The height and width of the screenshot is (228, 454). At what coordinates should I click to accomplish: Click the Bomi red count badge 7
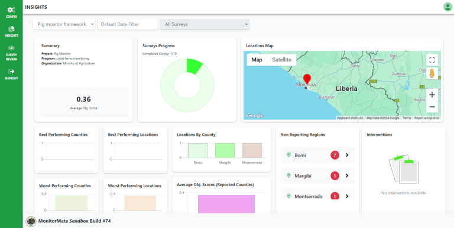click(x=335, y=155)
